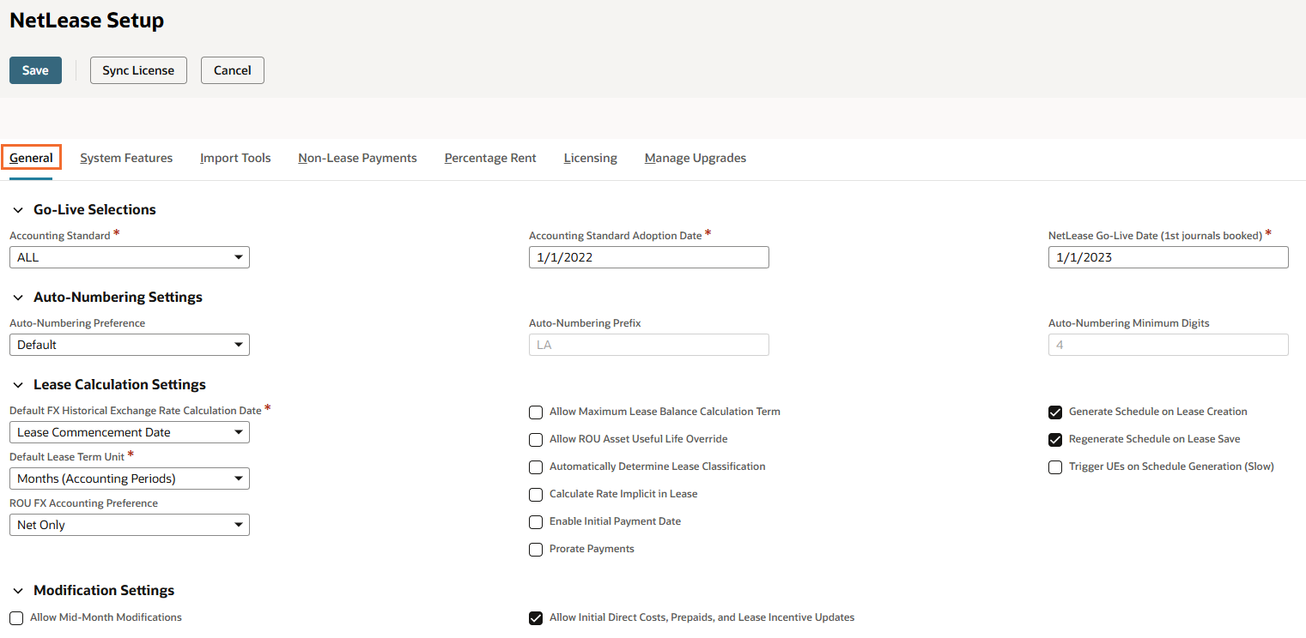
Task: Click the Save button
Action: [35, 70]
